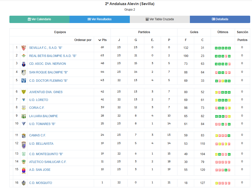Click first yellow E badge for C.D. Mosquito
The image size is (252, 188).
coord(217,183)
